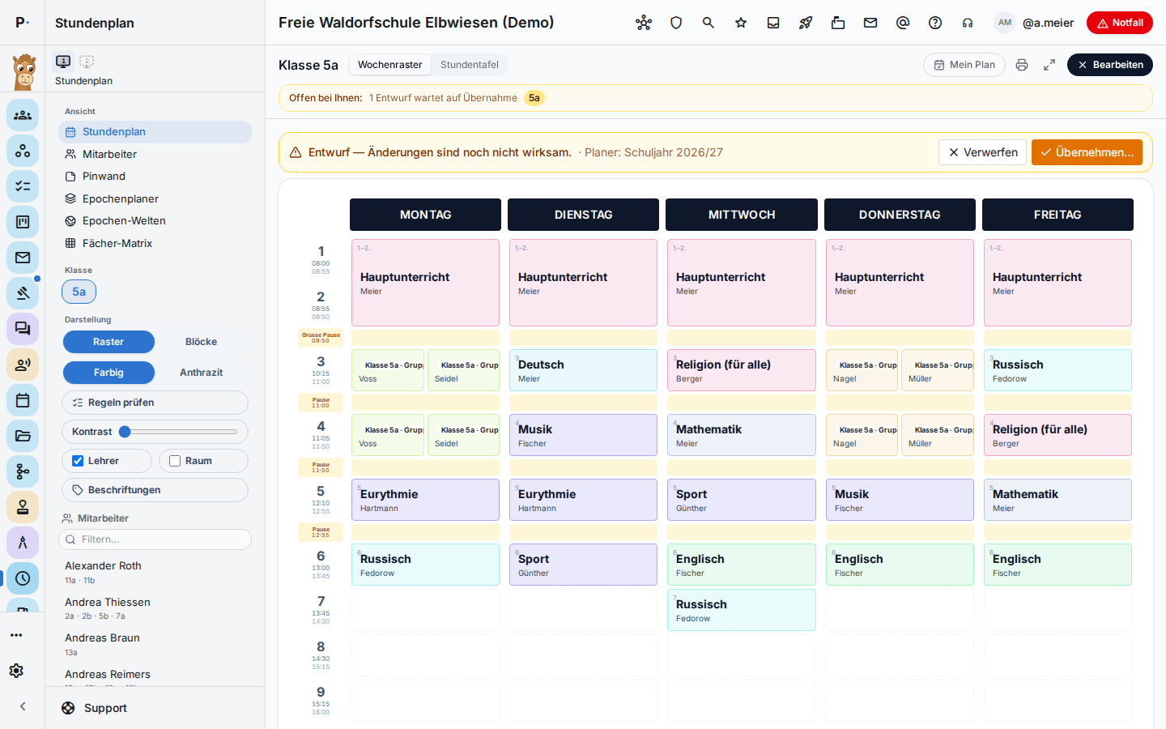Expand timetable to fullscreen
This screenshot has width=1166, height=729.
(x=1049, y=65)
